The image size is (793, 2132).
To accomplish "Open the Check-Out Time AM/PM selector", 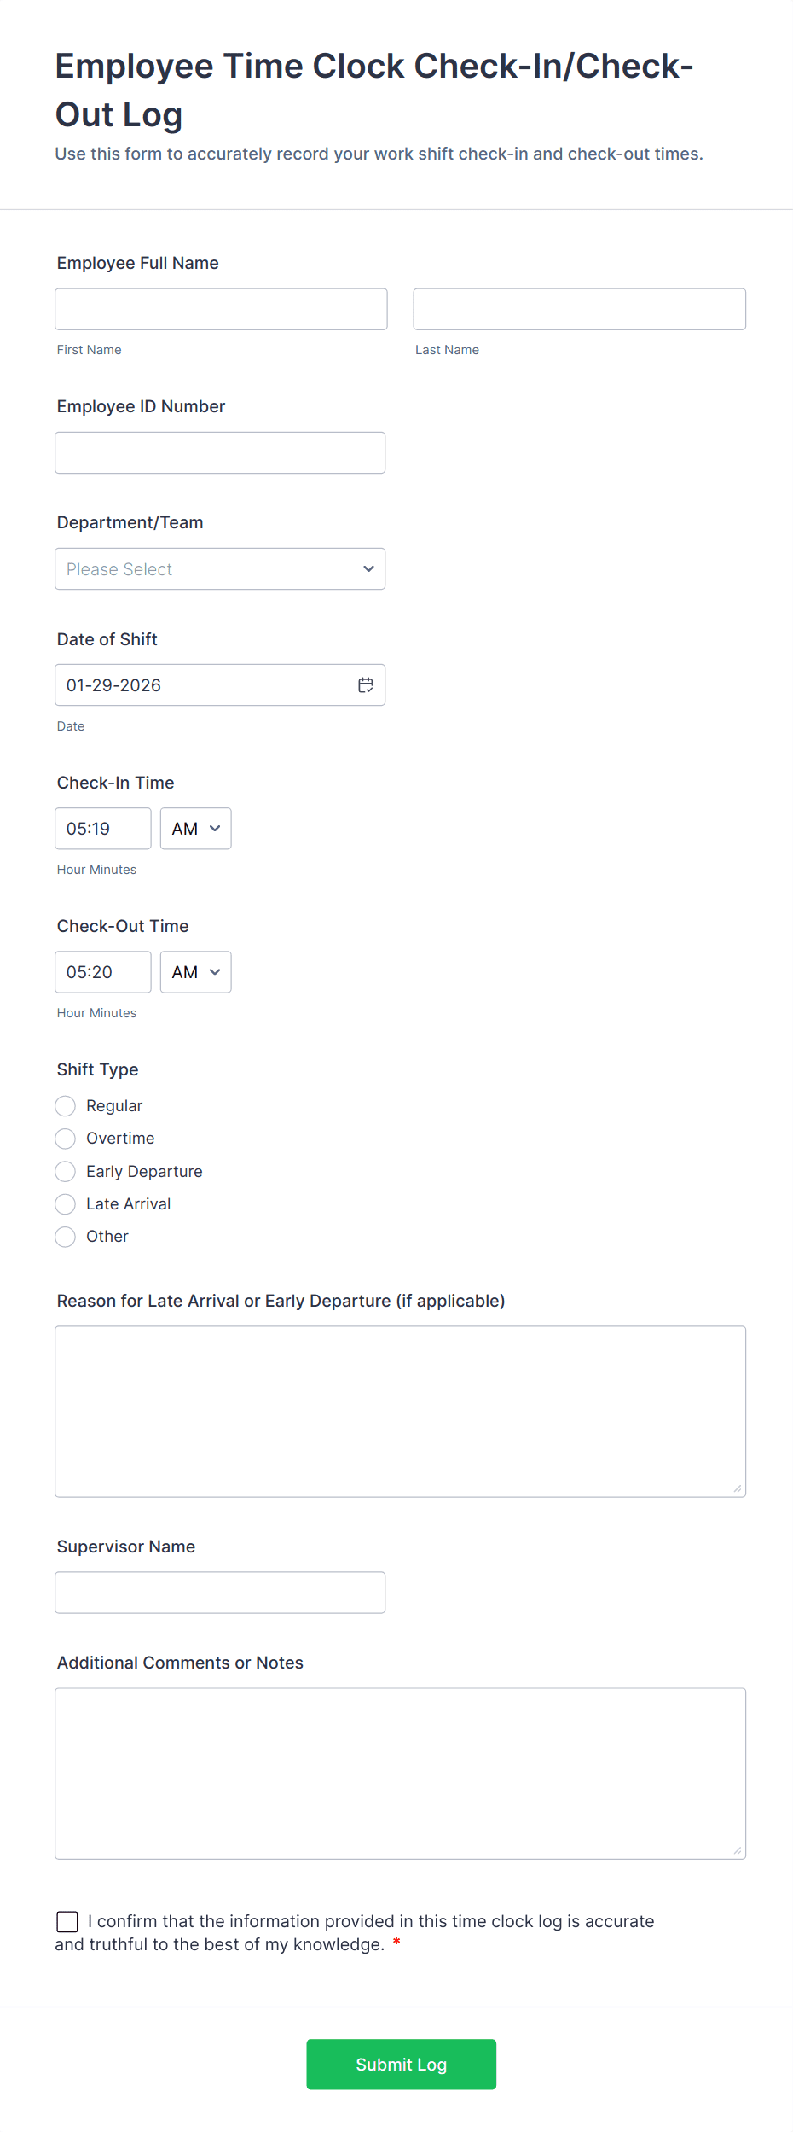I will [195, 971].
